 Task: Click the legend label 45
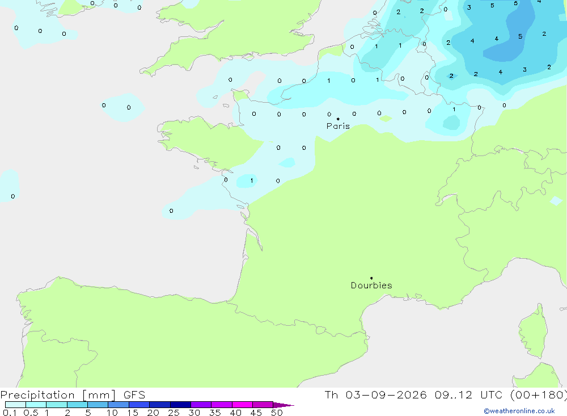[x=256, y=413]
